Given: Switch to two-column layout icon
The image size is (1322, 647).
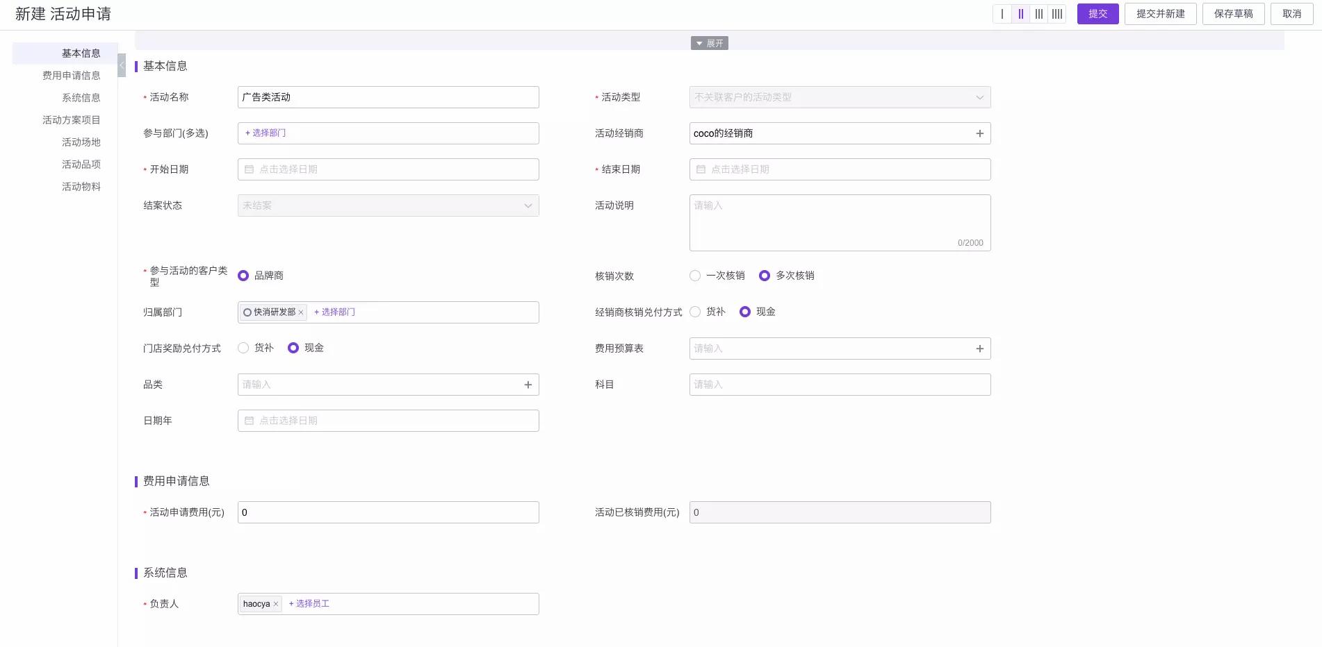Looking at the screenshot, I should [x=1020, y=14].
